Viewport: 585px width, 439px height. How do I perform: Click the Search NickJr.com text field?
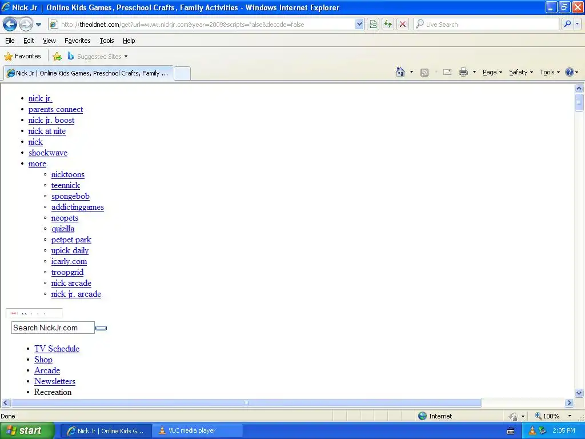tap(53, 328)
